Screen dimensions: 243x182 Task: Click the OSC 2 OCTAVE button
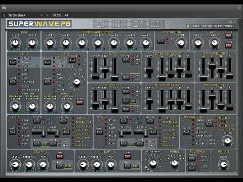pos(72,60)
